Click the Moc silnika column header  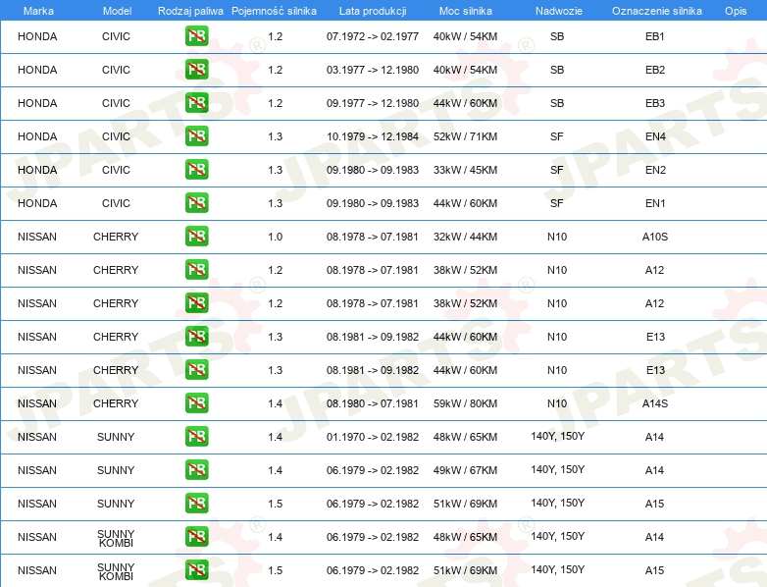click(466, 11)
